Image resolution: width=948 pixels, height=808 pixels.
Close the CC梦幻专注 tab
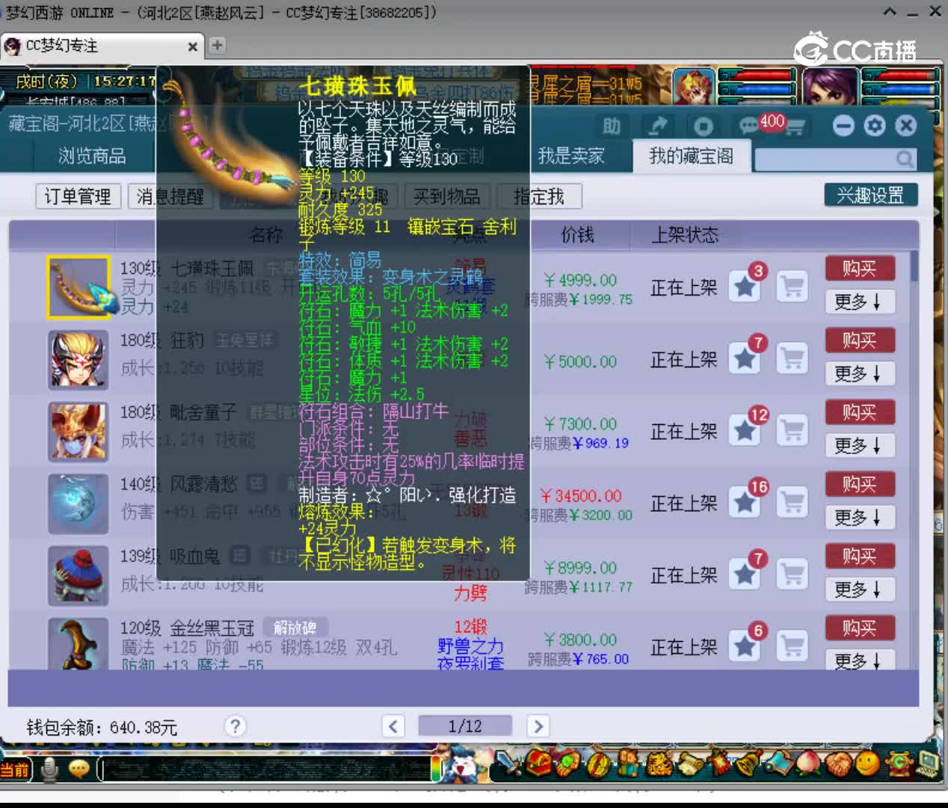[192, 46]
